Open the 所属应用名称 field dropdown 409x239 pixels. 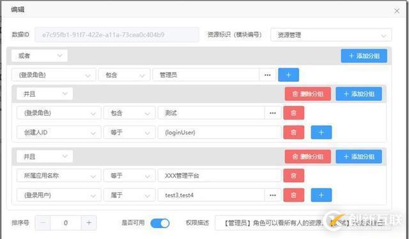pyautogui.click(x=59, y=176)
